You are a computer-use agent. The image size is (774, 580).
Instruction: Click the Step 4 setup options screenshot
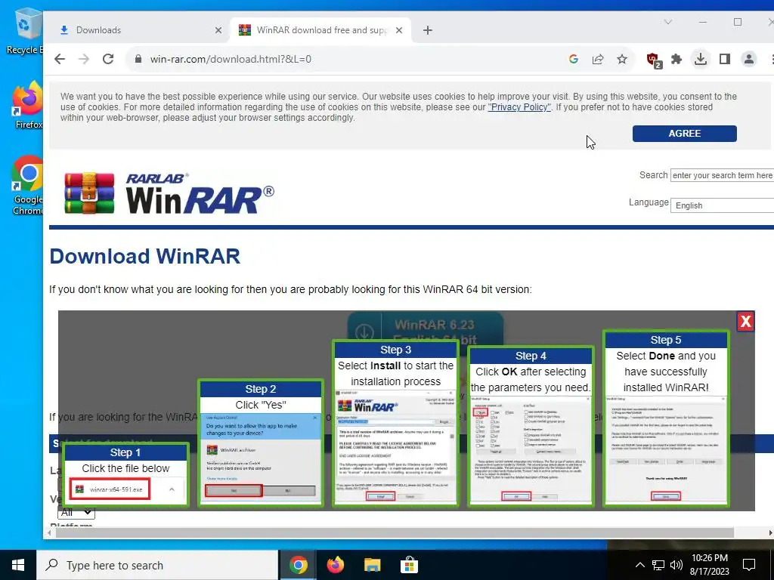point(531,449)
